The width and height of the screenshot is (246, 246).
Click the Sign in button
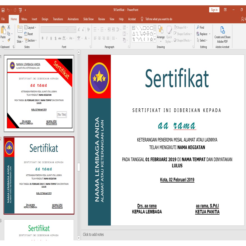[x=214, y=10]
